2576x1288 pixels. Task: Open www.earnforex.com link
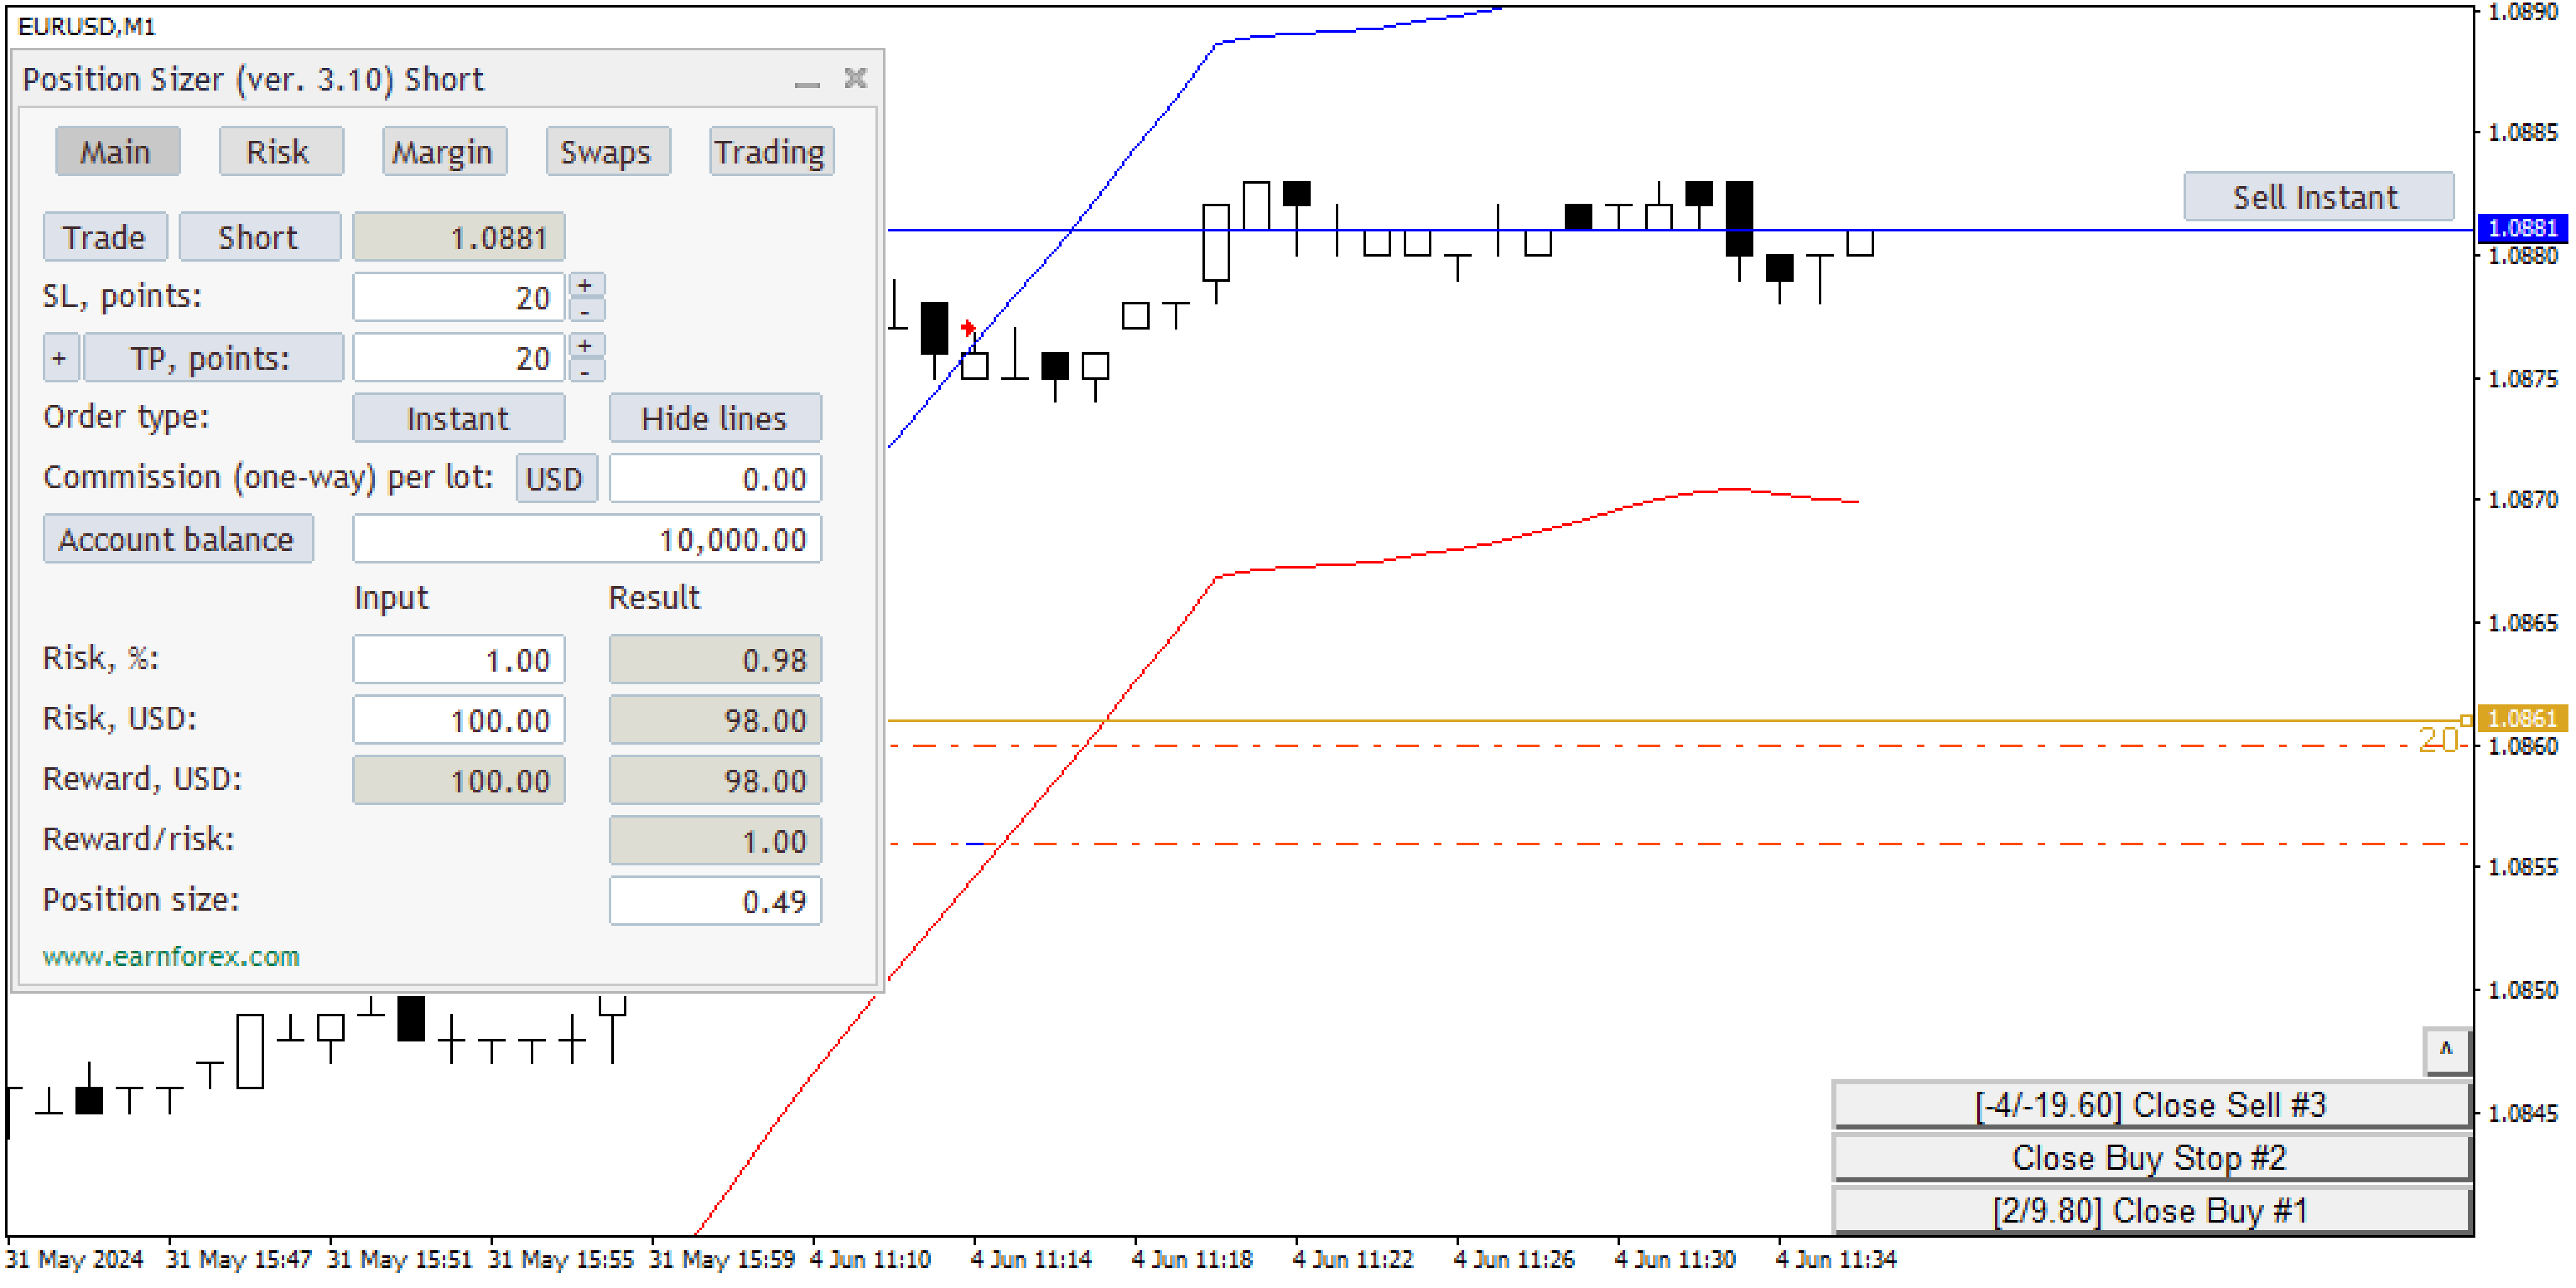coord(171,956)
